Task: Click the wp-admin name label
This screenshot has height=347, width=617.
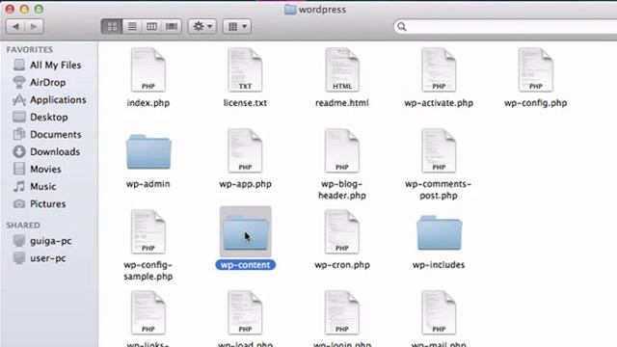Action: click(148, 184)
